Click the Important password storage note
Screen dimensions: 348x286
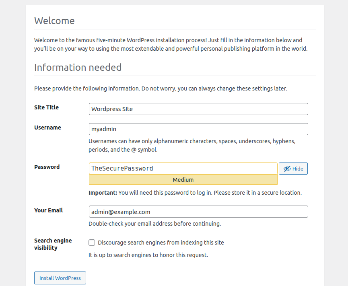[x=195, y=193]
